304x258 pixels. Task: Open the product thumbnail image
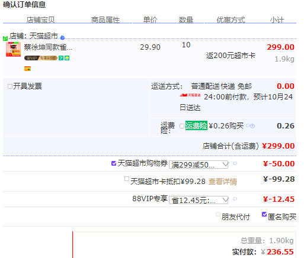13,49
